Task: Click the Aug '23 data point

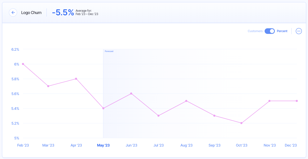Action: 186,101
